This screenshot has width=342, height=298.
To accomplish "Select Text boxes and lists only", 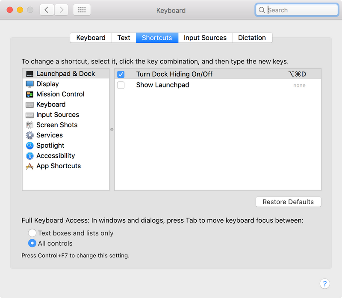I will (x=32, y=233).
